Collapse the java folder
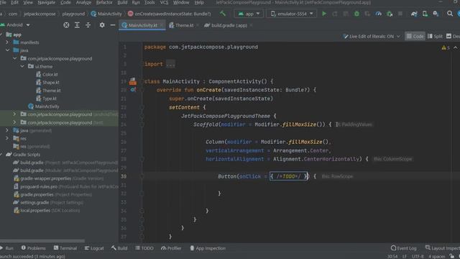The height and width of the screenshot is (259, 460). point(7,50)
